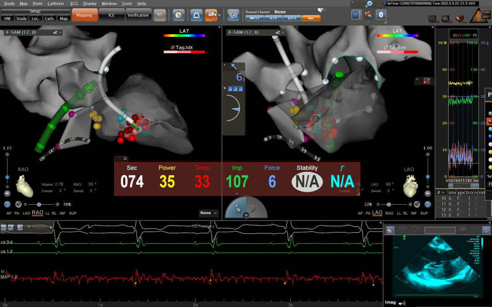Image resolution: width=492 pixels, height=307 pixels.
Task: Click the contact force arrow icon
Action: click(x=234, y=66)
